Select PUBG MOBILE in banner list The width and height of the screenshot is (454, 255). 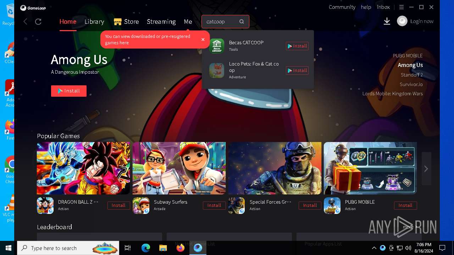(x=408, y=56)
